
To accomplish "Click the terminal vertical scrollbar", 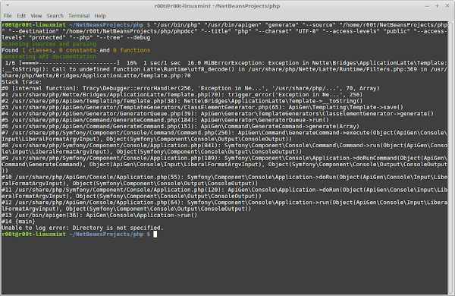I will 450,157.
